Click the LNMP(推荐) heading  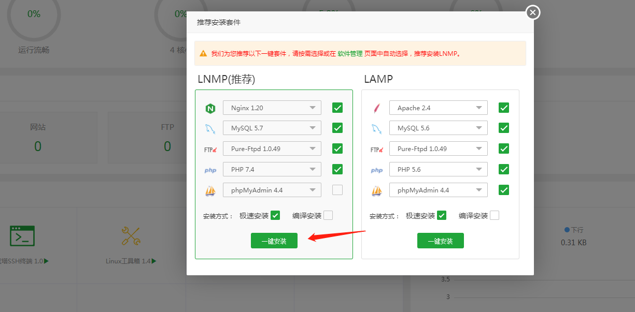pyautogui.click(x=227, y=79)
